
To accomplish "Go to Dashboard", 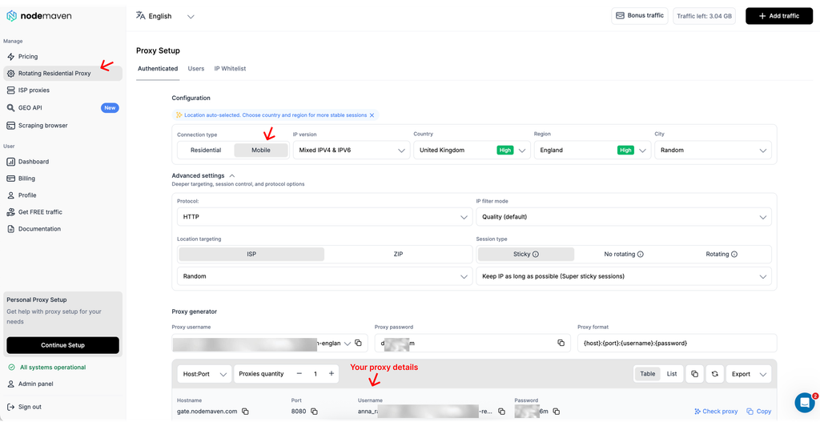I will [34, 162].
